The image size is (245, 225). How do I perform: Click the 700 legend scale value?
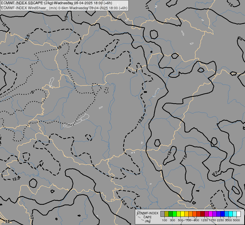(189, 220)
